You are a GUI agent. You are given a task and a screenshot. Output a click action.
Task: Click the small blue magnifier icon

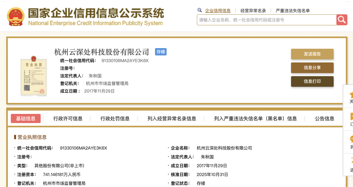click(x=199, y=10)
